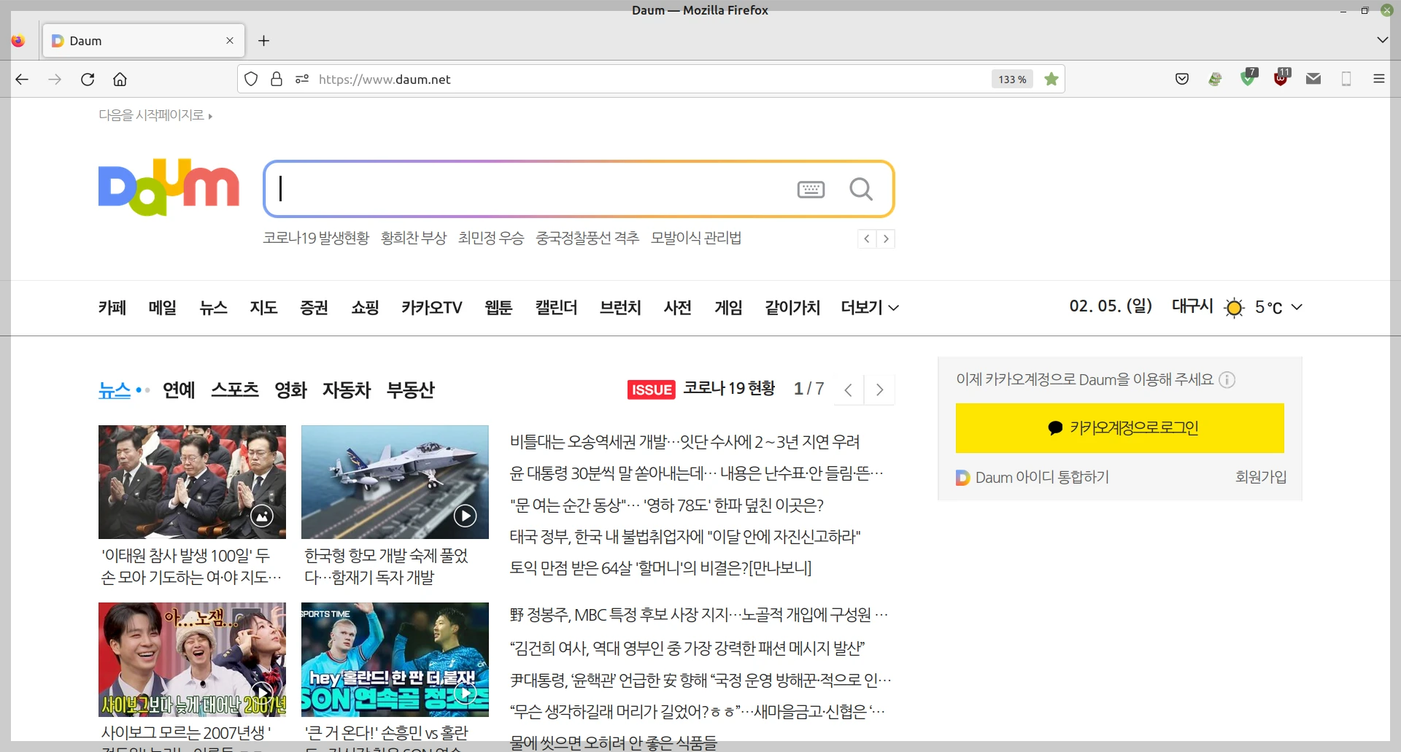Click the magnifier search icon
This screenshot has height=752, width=1401.
pos(861,190)
